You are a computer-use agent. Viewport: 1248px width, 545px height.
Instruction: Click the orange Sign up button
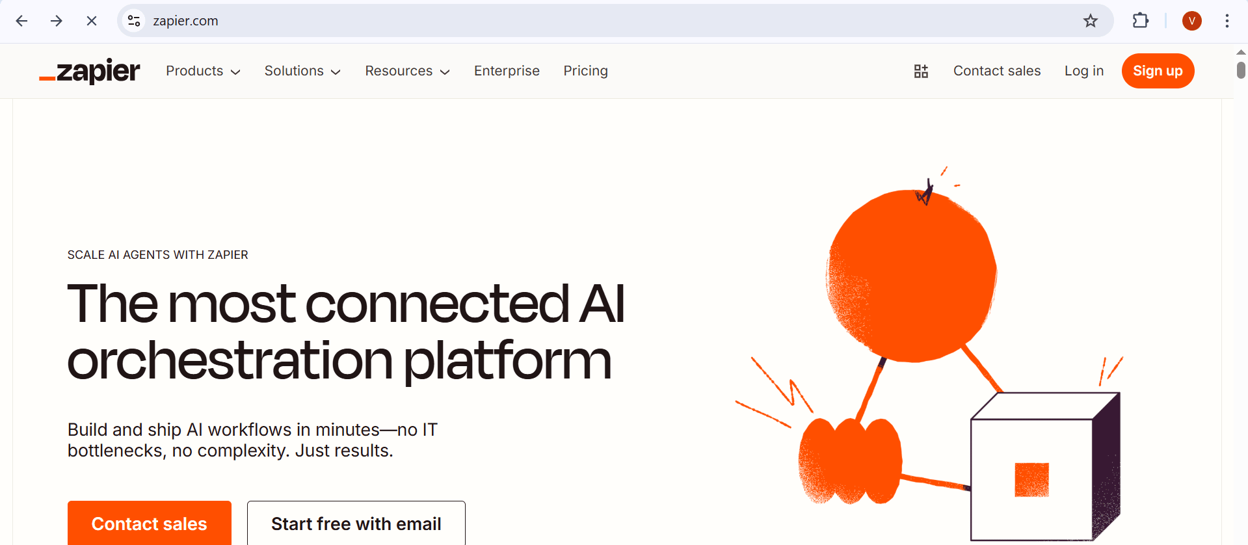(1158, 71)
